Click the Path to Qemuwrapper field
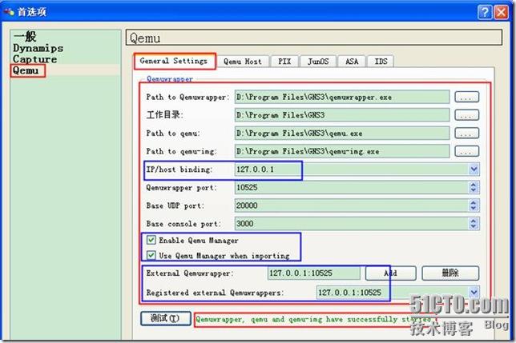This screenshot has width=516, height=343. [x=342, y=98]
